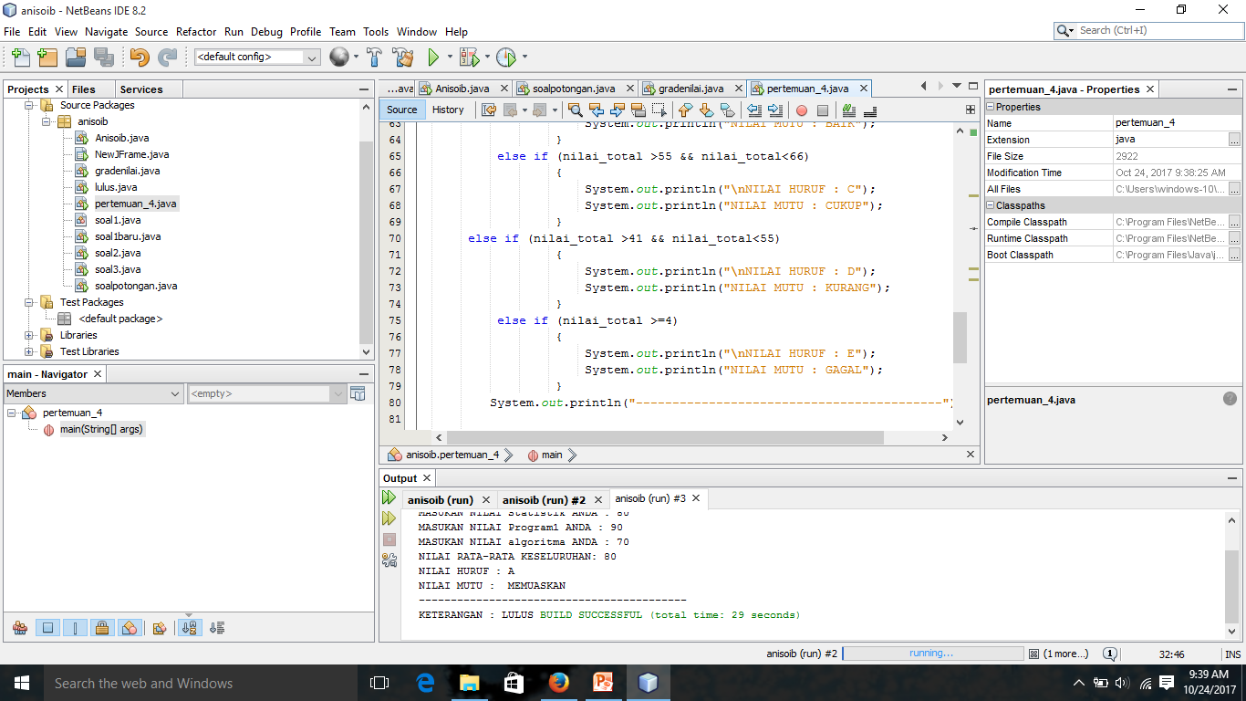1246x701 pixels.
Task: Click the Undo arrow icon
Action: click(x=139, y=57)
